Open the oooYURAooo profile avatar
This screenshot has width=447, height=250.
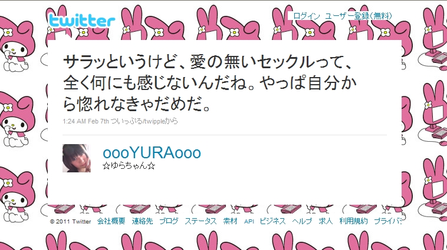77,158
